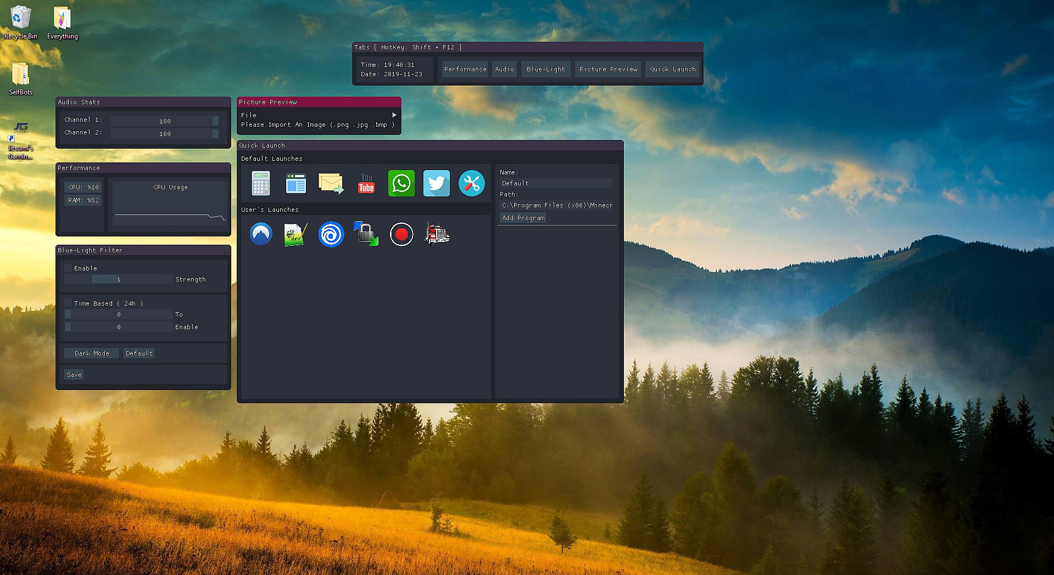Switch to the Performance tab

click(465, 69)
